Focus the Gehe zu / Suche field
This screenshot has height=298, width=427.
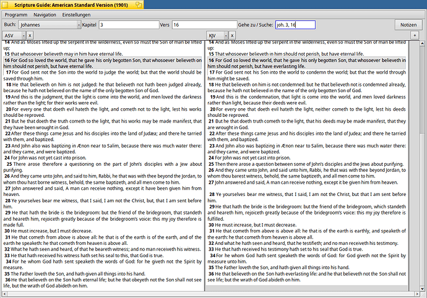click(x=295, y=25)
